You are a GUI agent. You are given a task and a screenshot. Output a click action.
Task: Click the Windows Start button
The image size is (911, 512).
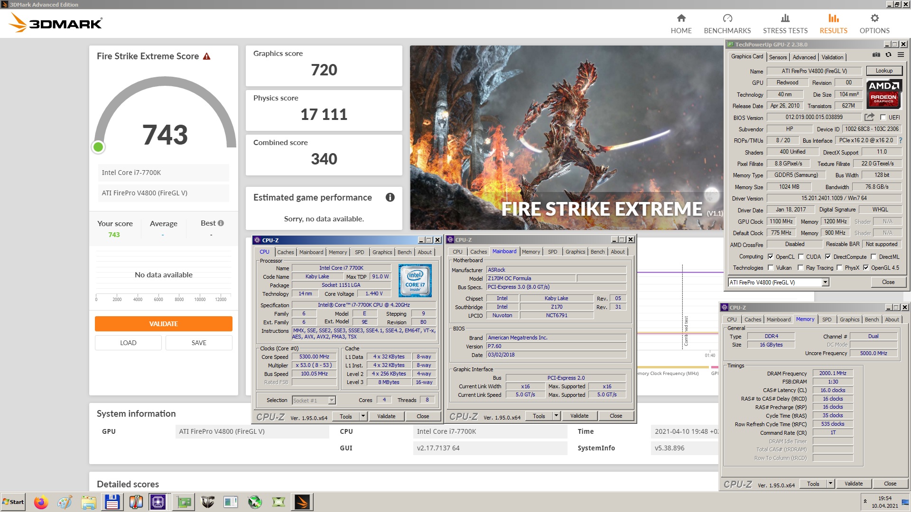click(x=13, y=502)
